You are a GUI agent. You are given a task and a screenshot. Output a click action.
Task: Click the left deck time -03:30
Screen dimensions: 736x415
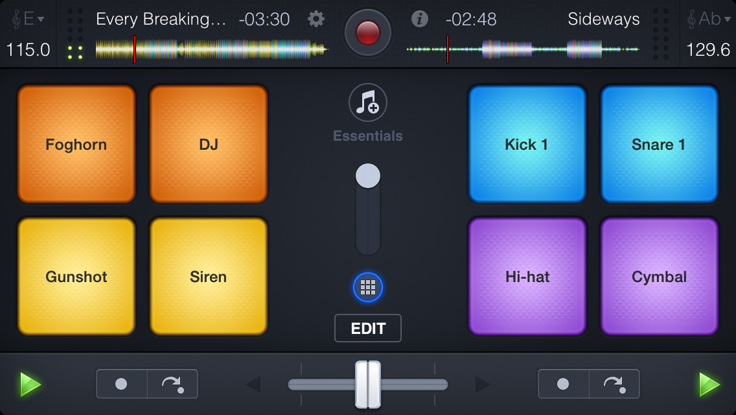[264, 19]
